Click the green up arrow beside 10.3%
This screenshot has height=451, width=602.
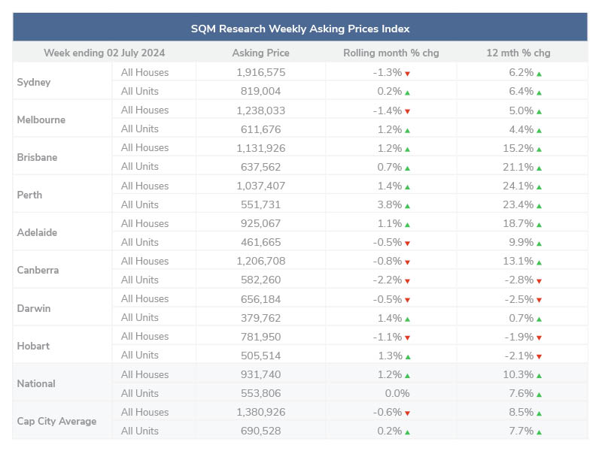coord(539,376)
